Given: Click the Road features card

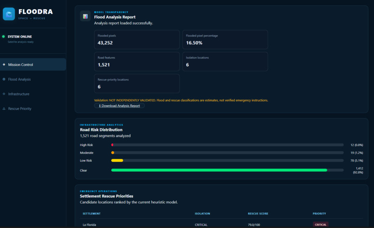Looking at the screenshot, I should click(137, 62).
